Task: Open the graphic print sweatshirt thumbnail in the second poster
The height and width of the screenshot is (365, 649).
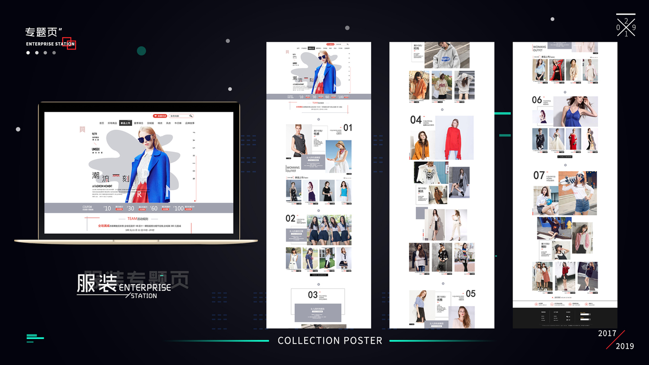Action: point(431,173)
